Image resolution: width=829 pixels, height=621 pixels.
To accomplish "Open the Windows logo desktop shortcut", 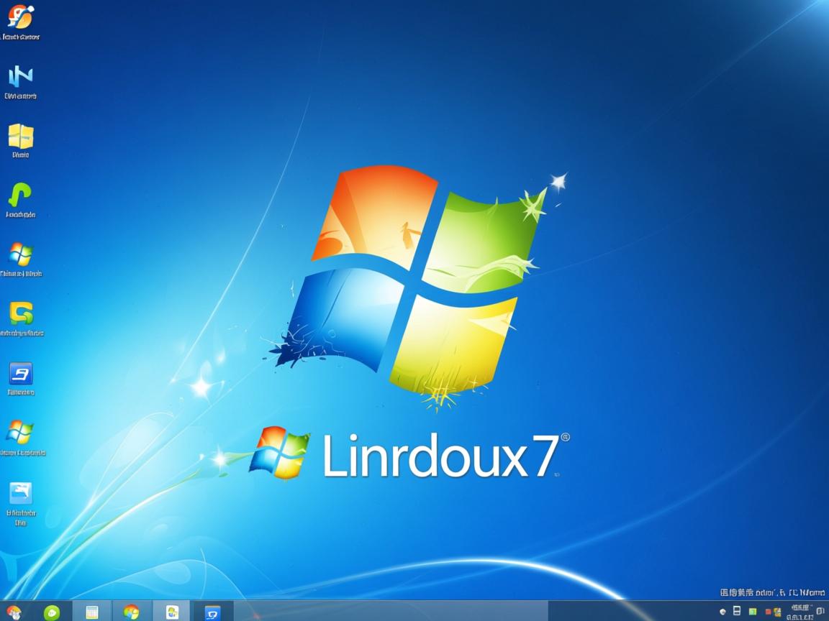I will (x=22, y=255).
